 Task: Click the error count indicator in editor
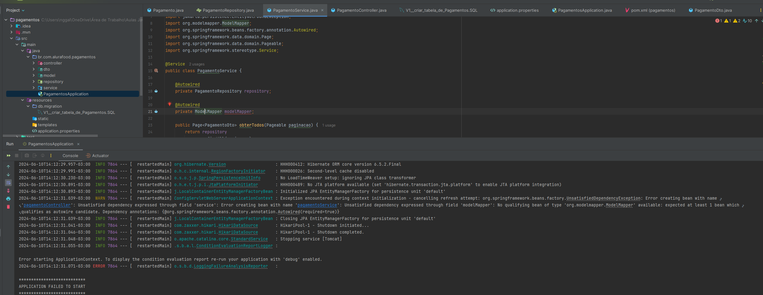pos(719,21)
